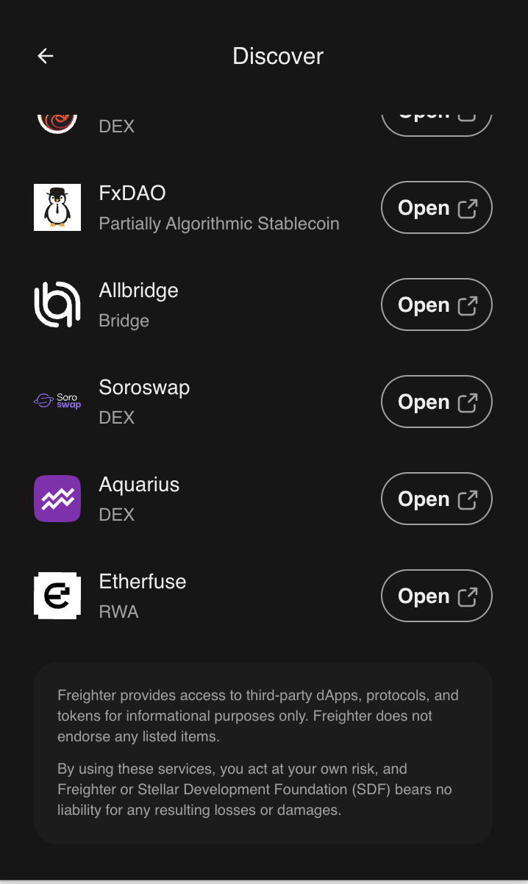Click the Discover page heading
528x884 pixels.
(278, 56)
